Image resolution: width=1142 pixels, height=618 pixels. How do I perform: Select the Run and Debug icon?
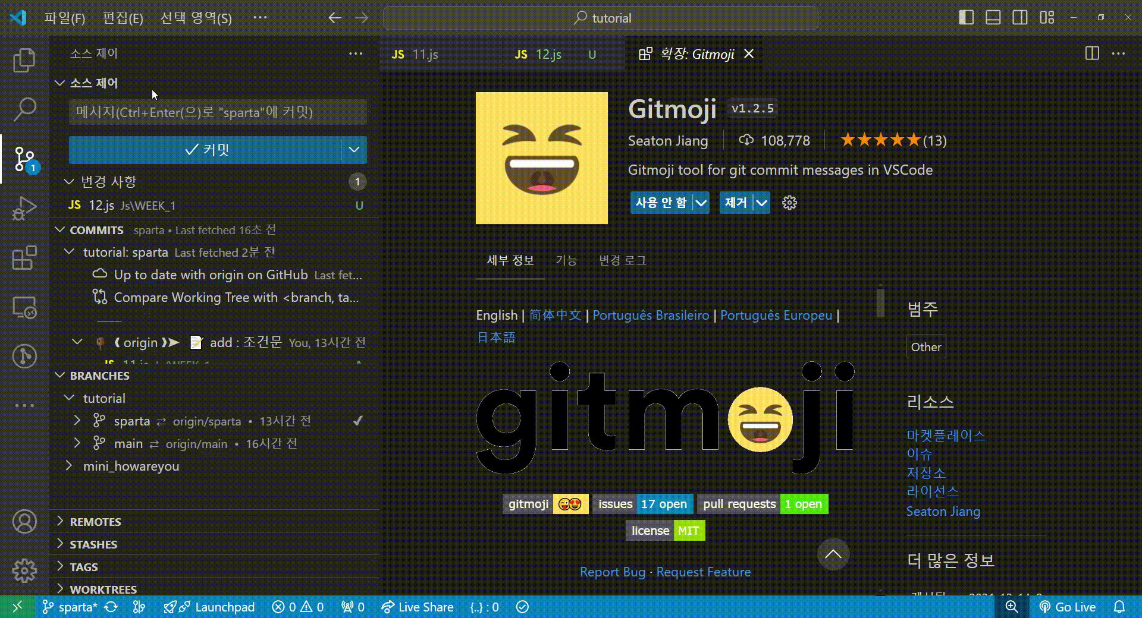[24, 208]
